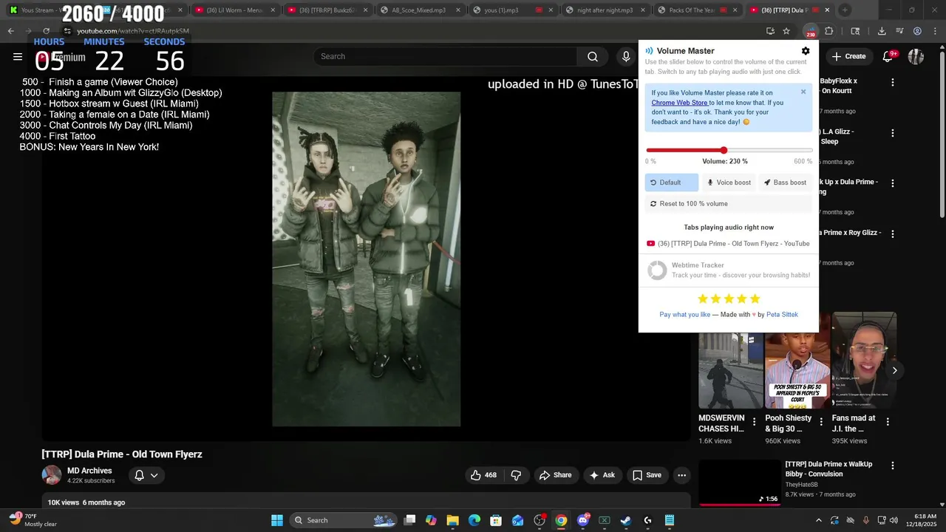Screen dimensions: 946x532
Task: Open MD Archives channel name link
Action: 89,471
